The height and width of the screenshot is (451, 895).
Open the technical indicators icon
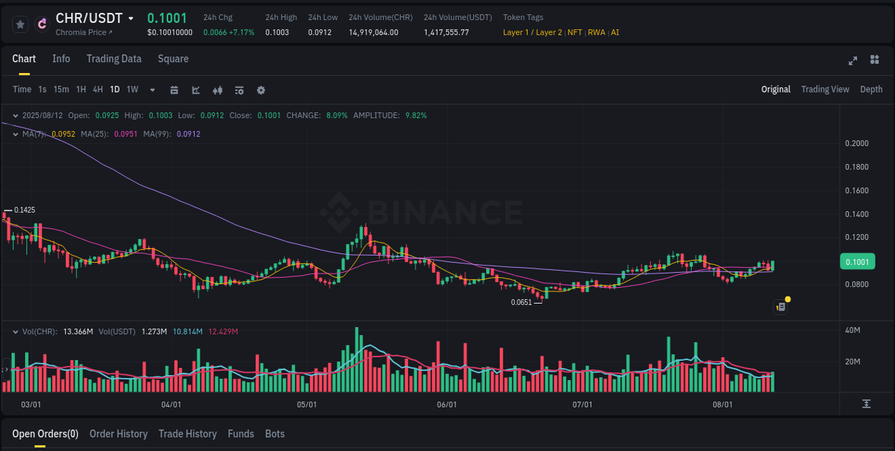[238, 90]
